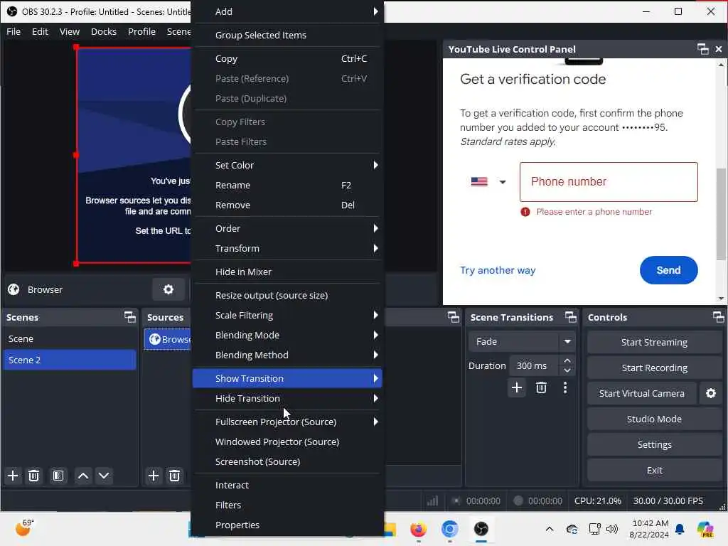Delete scene transition with trash icon
This screenshot has width=728, height=546.
click(541, 387)
